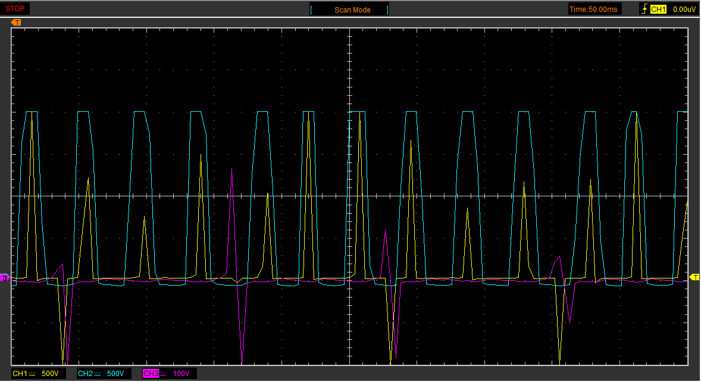Click the magenta channel 3 ground marker
The width and height of the screenshot is (701, 382).
(5, 278)
